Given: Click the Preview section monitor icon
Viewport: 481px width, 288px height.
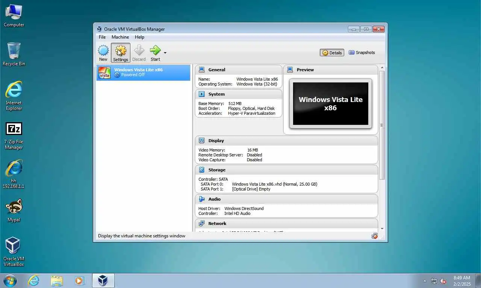Looking at the screenshot, I should pos(290,69).
